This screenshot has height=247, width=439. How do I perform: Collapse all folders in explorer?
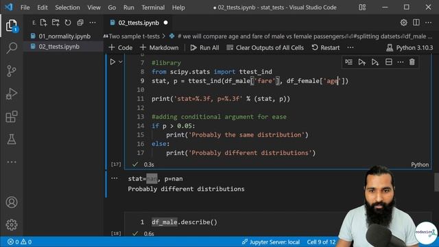[80, 23]
